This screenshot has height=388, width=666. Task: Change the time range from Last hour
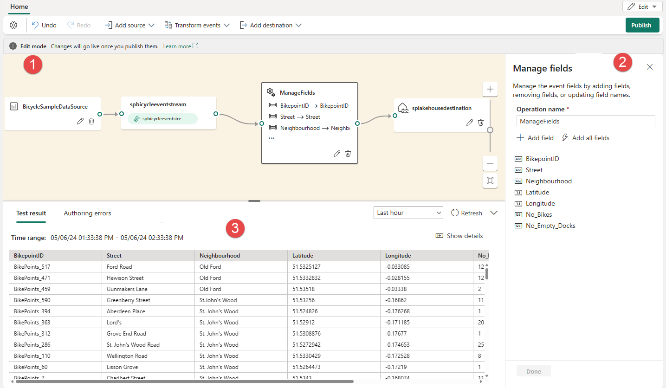pyautogui.click(x=408, y=212)
